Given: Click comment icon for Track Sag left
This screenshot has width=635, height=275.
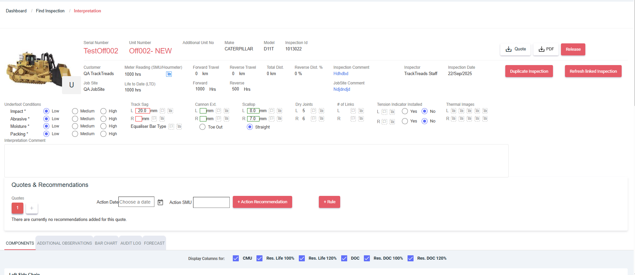Looking at the screenshot, I should pyautogui.click(x=162, y=111).
